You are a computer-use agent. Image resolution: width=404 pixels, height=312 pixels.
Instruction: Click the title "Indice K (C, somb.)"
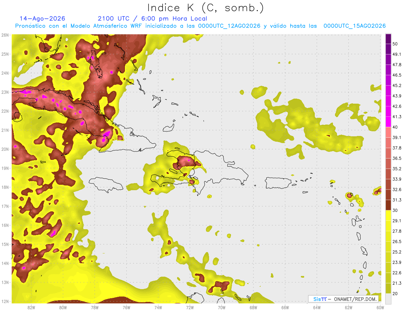(x=206, y=8)
